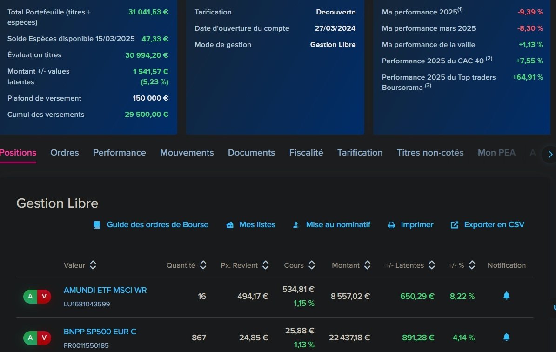556x352 pixels.
Task: Click the BNPP amount 22 437,18 €
Action: [x=349, y=338]
